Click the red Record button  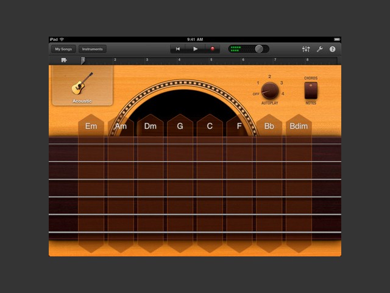pyautogui.click(x=213, y=49)
